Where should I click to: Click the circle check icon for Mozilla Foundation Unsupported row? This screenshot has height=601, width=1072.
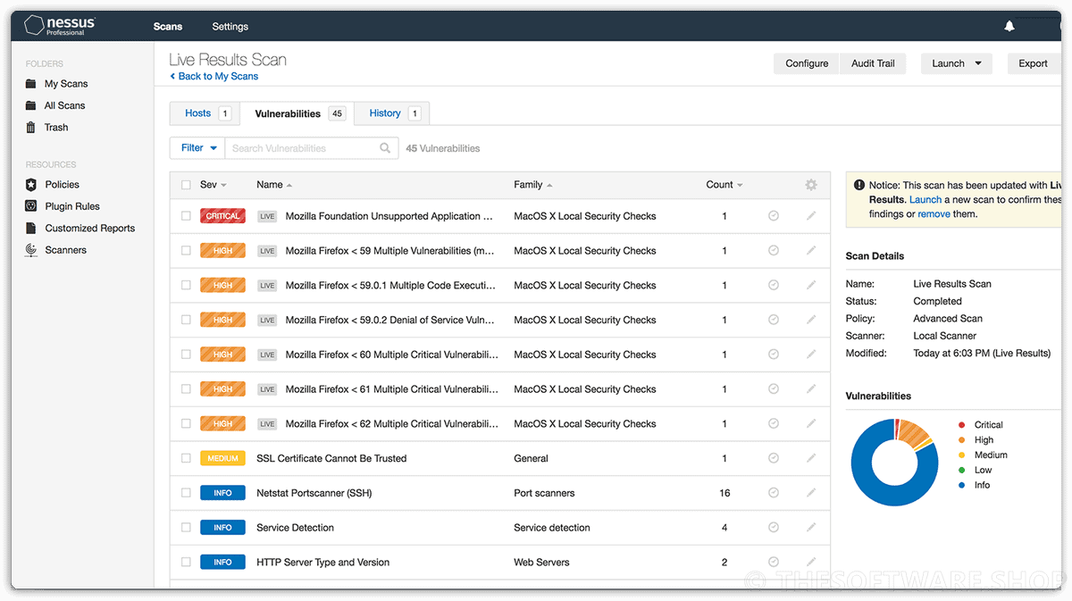[x=774, y=216]
